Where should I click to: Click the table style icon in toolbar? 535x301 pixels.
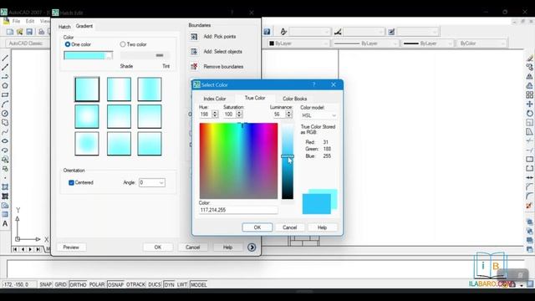pos(391,32)
